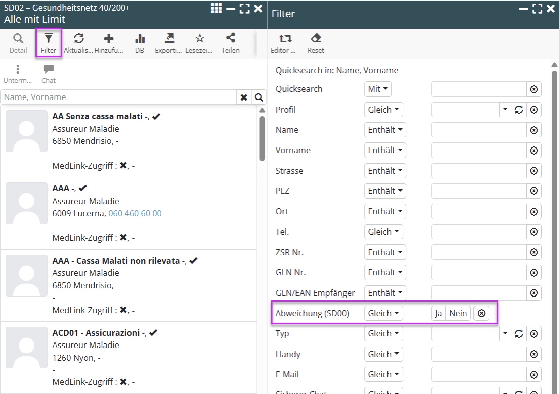Open the Profil value dropdown arrow
Image resolution: width=560 pixels, height=394 pixels.
(505, 110)
